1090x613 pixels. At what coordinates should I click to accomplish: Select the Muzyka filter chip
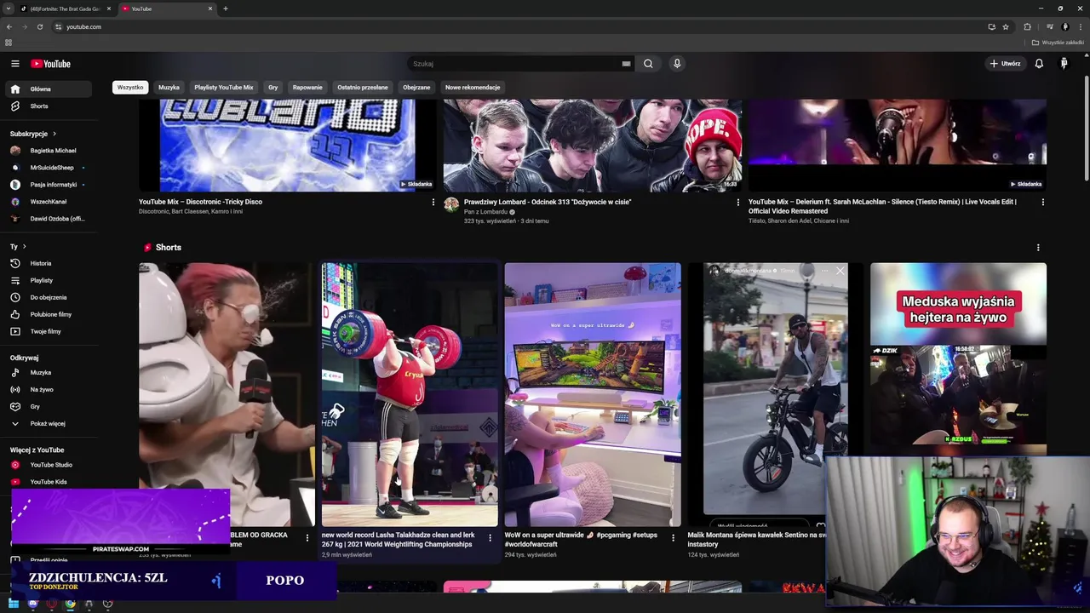click(x=169, y=87)
